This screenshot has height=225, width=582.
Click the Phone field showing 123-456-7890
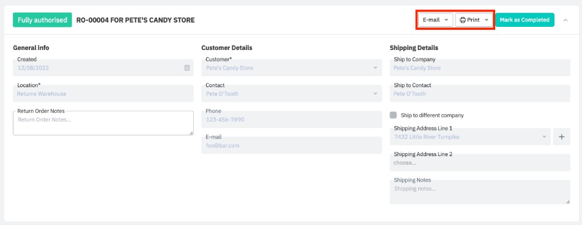click(x=292, y=120)
